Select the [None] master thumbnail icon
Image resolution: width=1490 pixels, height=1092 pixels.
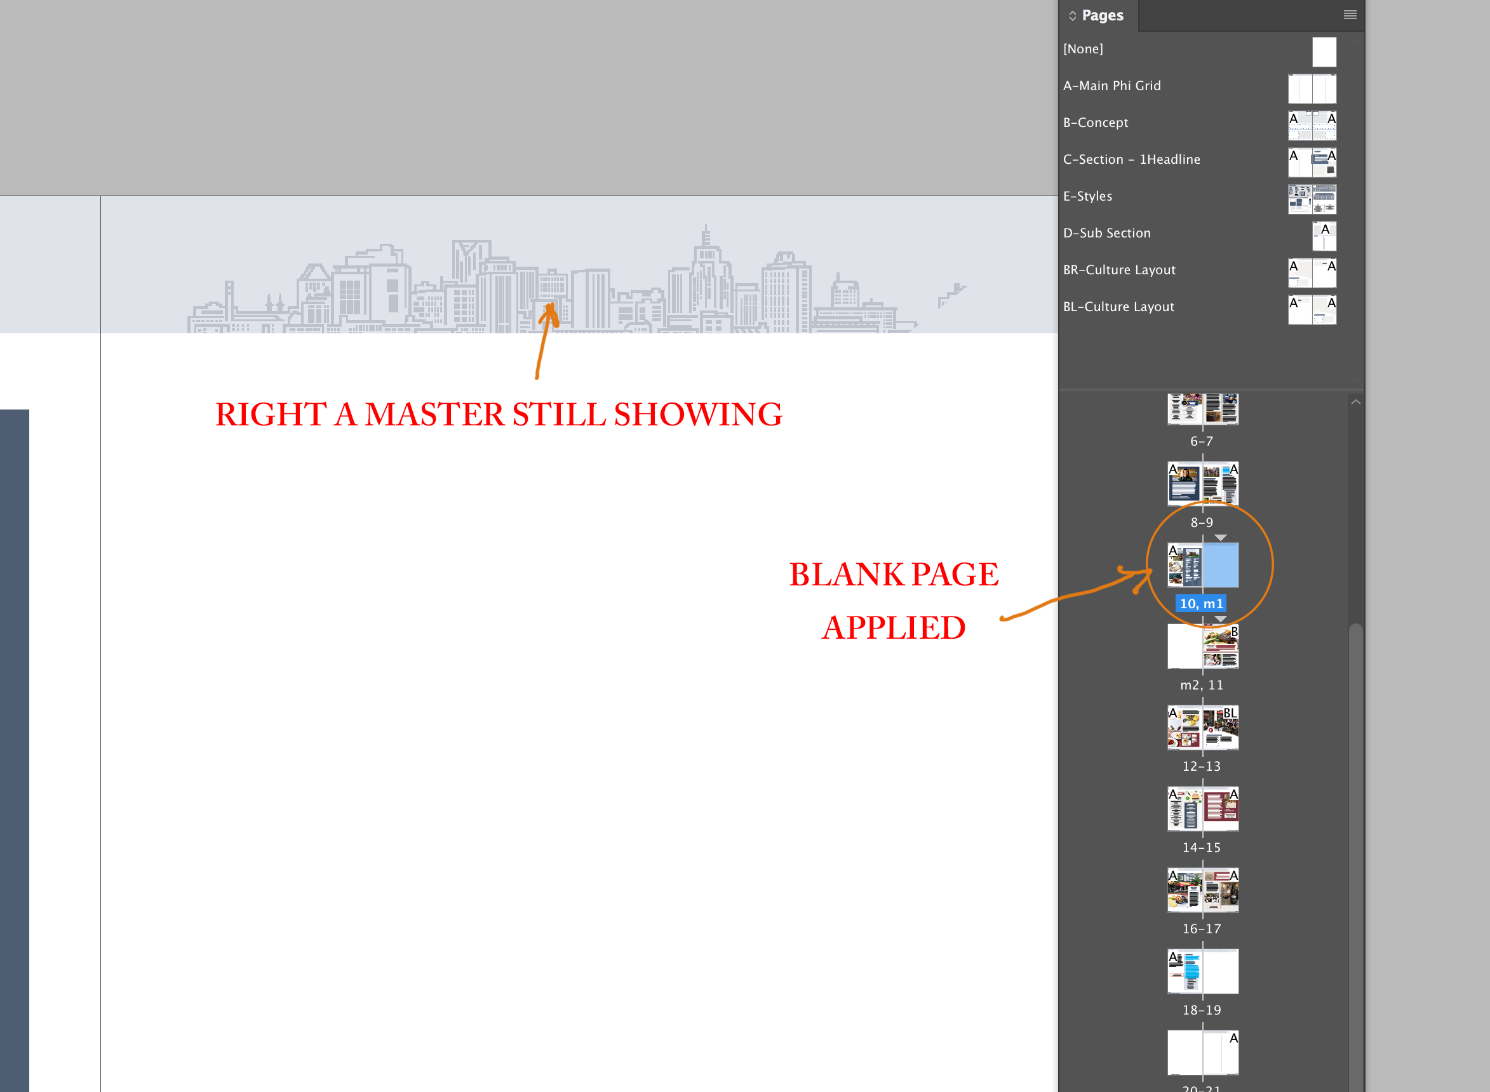coord(1324,51)
